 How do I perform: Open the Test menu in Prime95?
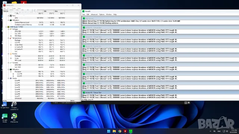click(84, 15)
